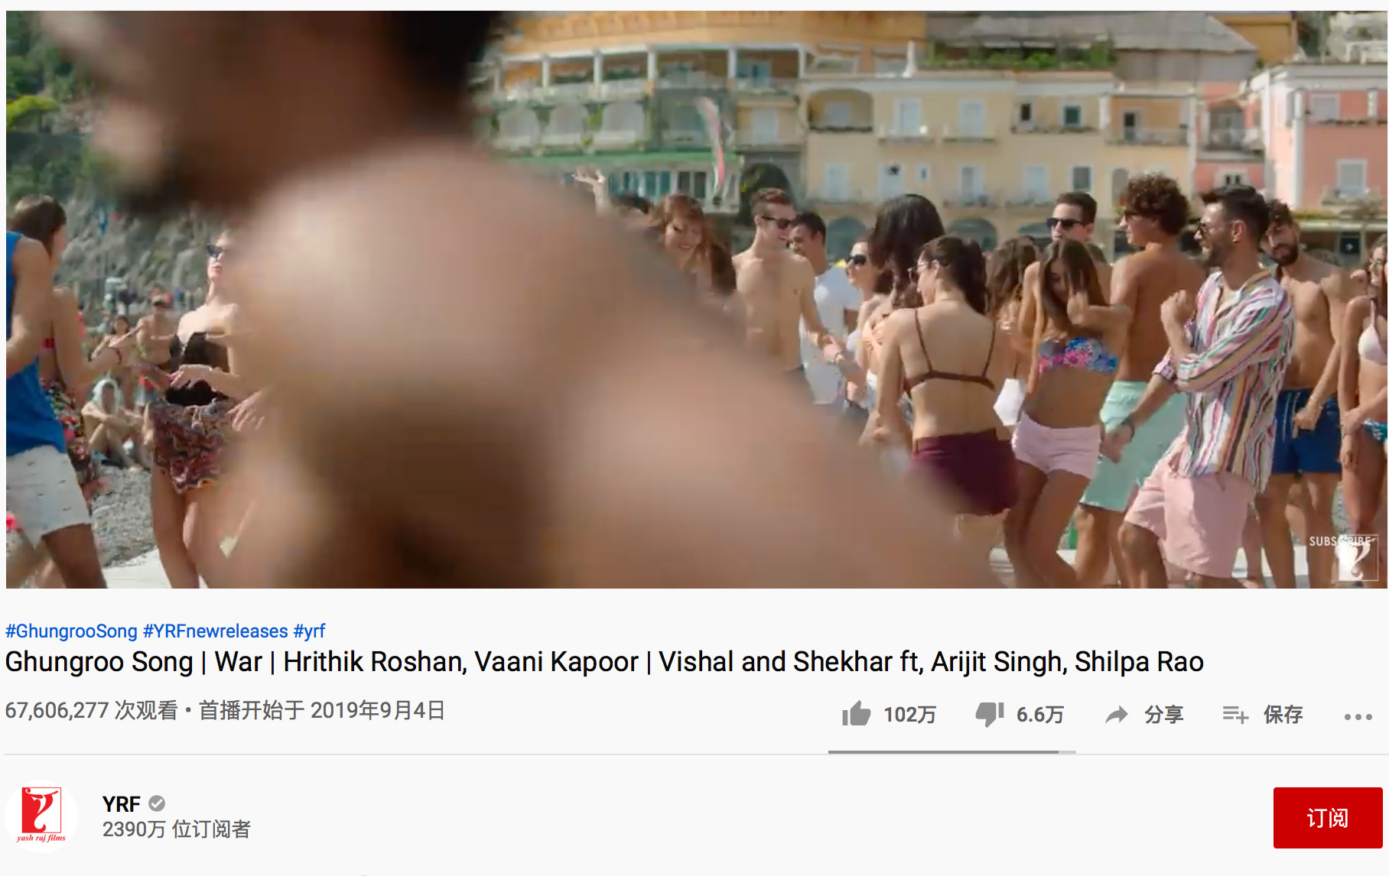
Task: Open the #yrf hashtag link
Action: click(x=309, y=631)
